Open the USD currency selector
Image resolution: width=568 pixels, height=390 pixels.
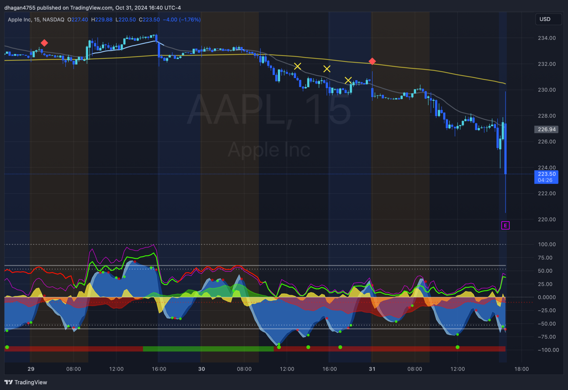[548, 19]
